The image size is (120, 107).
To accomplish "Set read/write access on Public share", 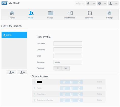I will [64, 88].
